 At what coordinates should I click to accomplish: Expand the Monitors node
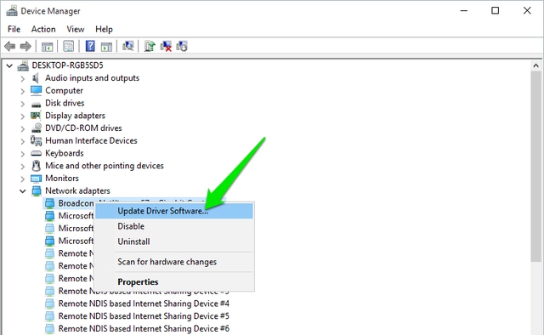point(23,179)
